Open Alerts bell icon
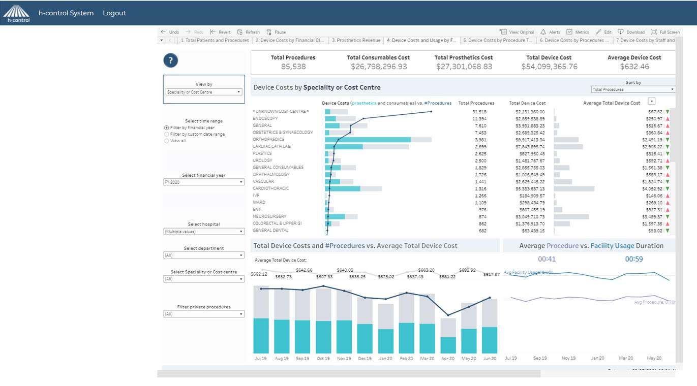The width and height of the screenshot is (697, 386). point(543,32)
